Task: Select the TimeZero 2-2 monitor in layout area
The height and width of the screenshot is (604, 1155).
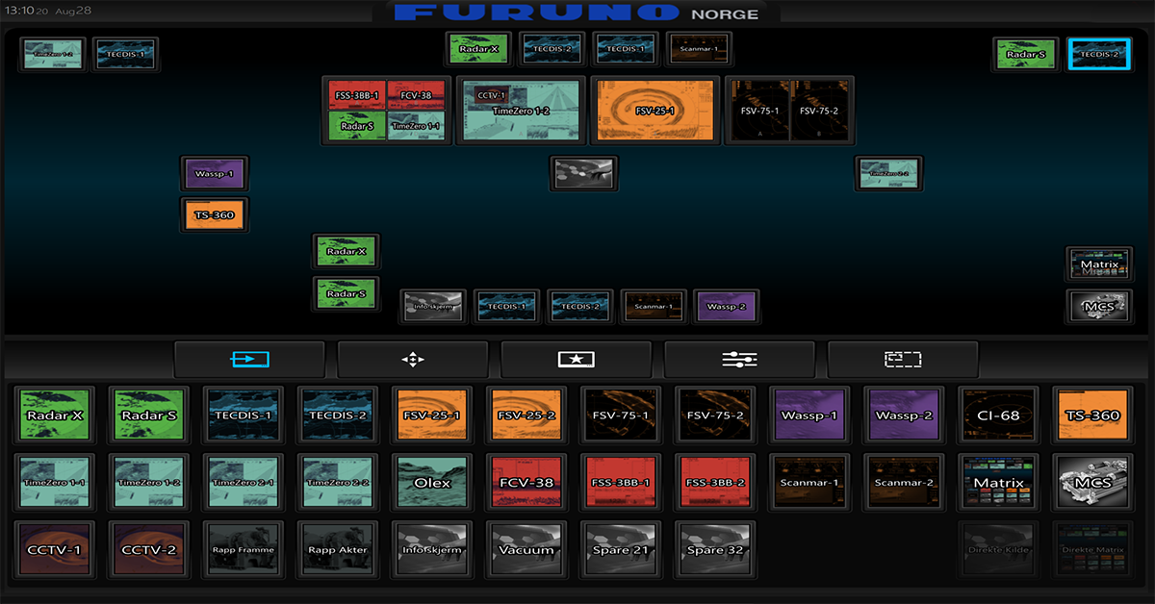Action: (x=889, y=173)
